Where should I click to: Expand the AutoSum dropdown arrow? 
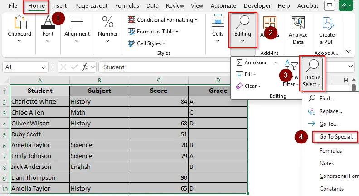(x=275, y=62)
